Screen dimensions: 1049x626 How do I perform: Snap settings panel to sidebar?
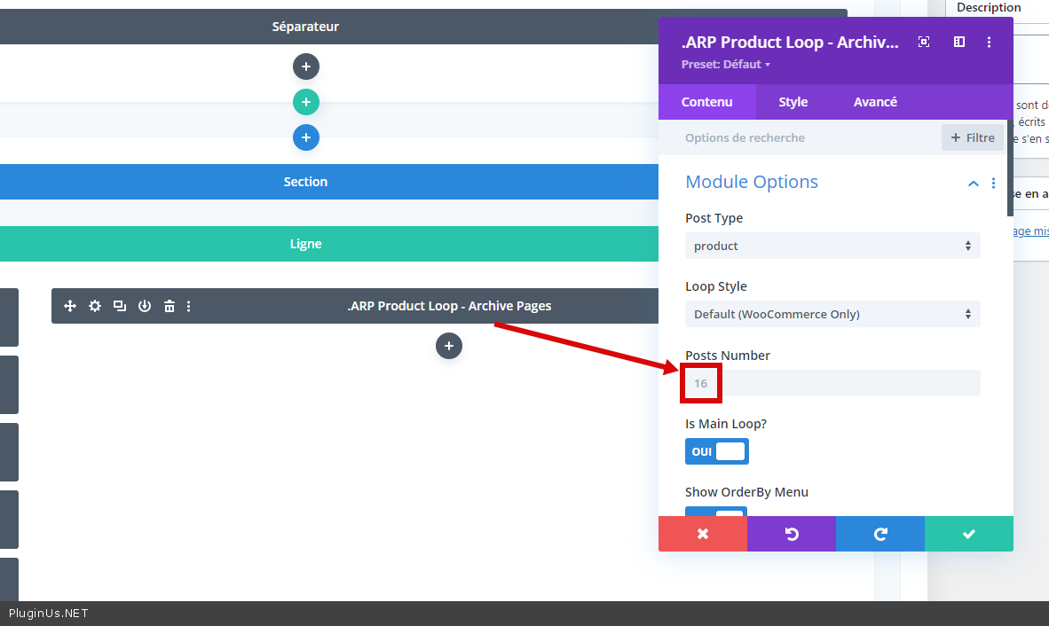click(x=959, y=42)
